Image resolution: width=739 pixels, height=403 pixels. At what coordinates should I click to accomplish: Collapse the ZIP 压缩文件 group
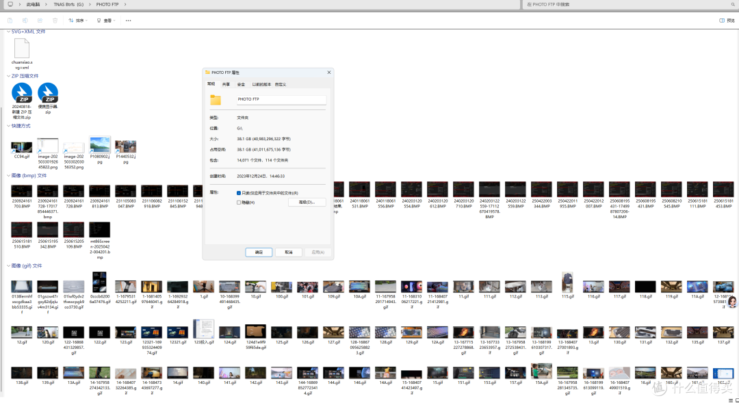pyautogui.click(x=8, y=76)
